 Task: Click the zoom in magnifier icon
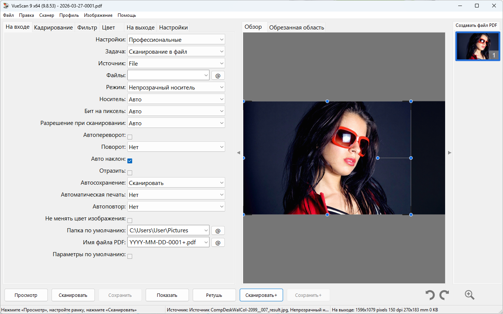[x=469, y=295]
